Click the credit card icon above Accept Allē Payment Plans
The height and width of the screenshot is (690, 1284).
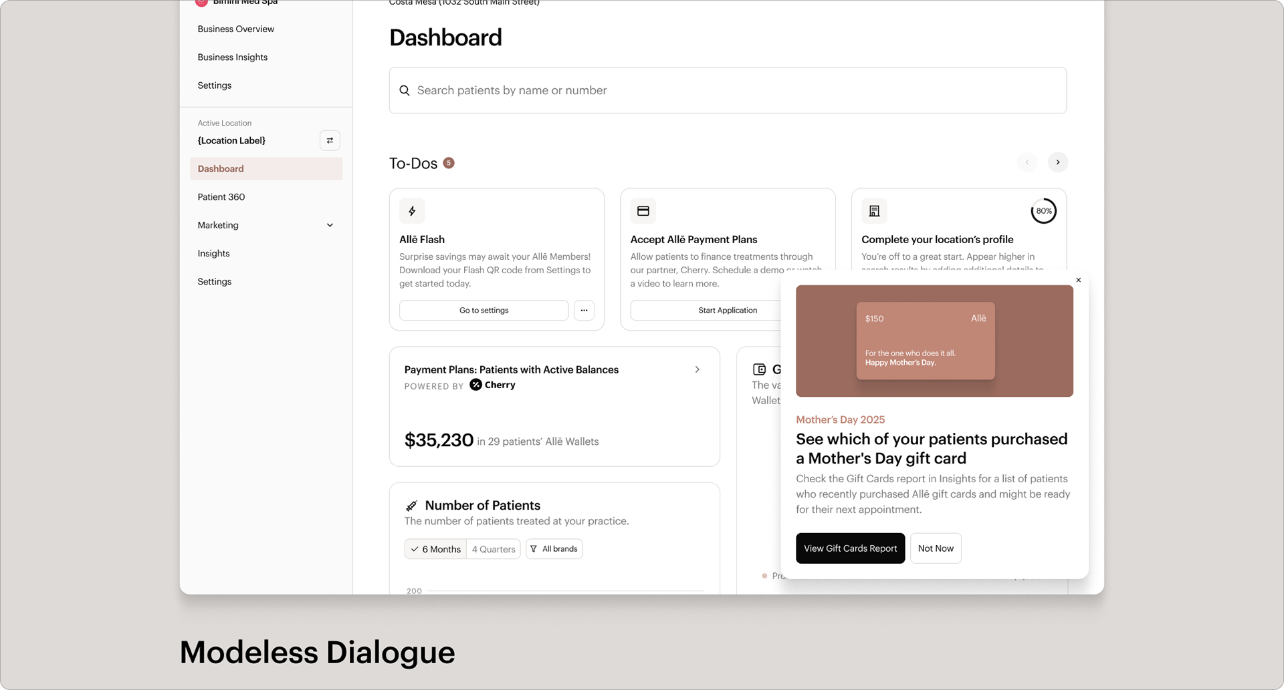tap(643, 210)
